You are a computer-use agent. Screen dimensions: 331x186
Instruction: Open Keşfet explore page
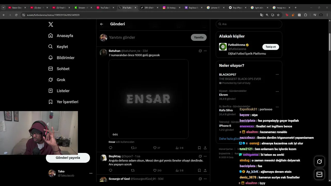tap(58, 47)
